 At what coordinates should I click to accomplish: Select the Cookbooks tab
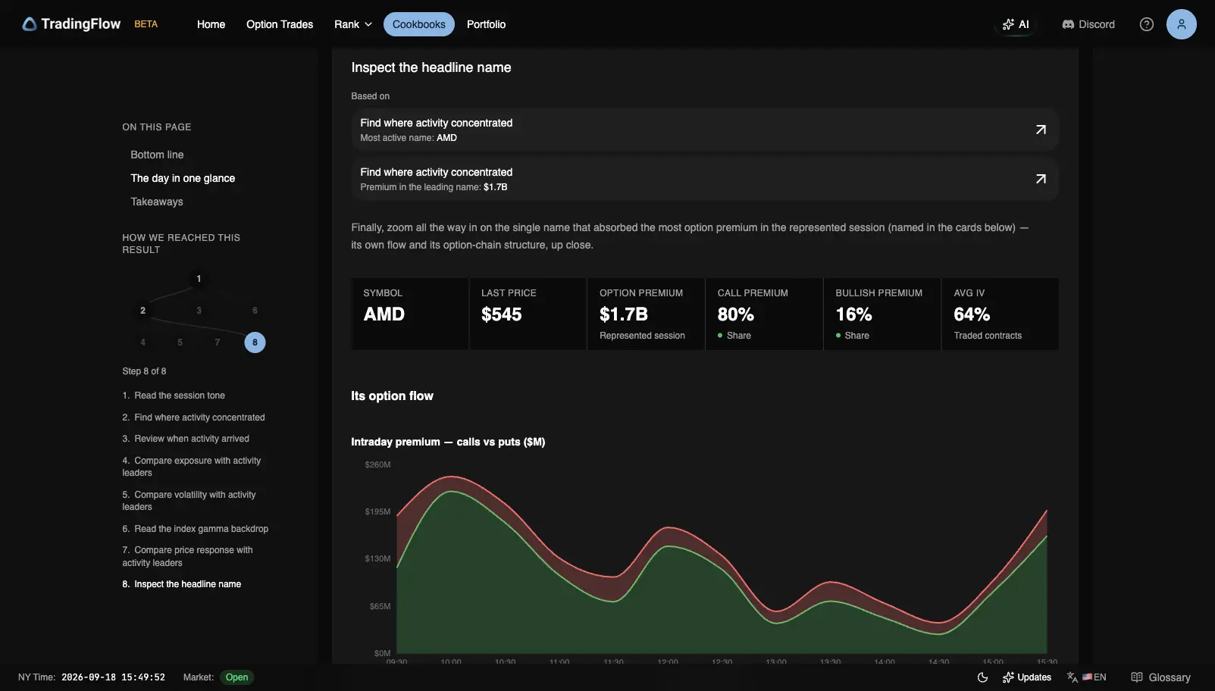(419, 24)
